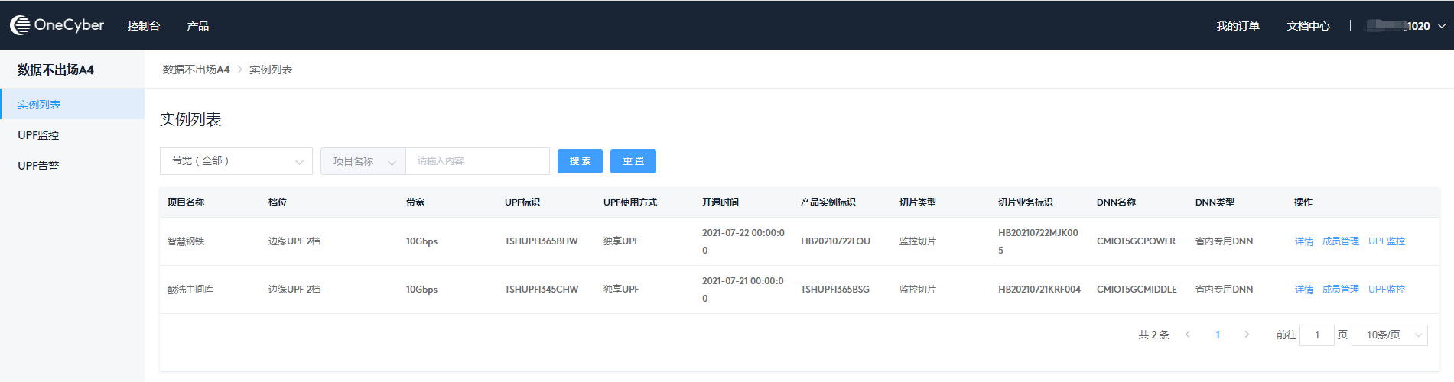The height and width of the screenshot is (382, 1454).
Task: Go to previous page arrow in pagination
Action: coord(1188,335)
